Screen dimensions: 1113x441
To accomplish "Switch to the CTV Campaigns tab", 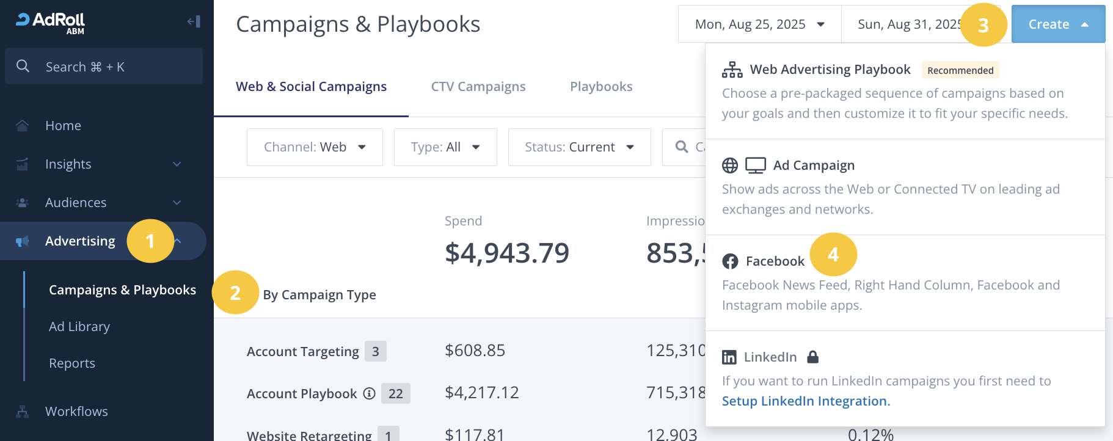I will pyautogui.click(x=478, y=87).
